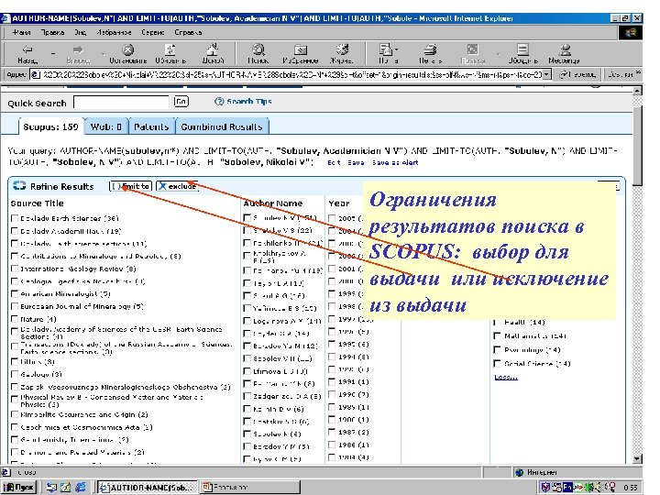The image size is (660, 495).
Task: Click into the Quick Search field
Action: pyautogui.click(x=121, y=103)
